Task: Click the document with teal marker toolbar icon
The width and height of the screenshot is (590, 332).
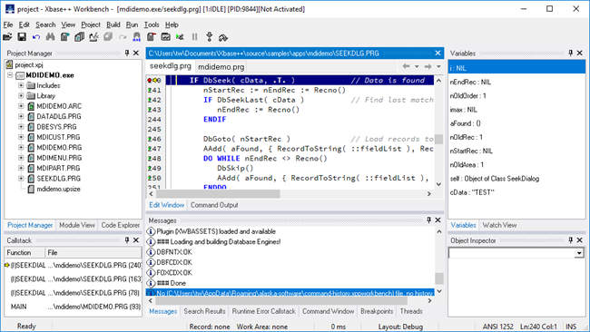Action: [x=65, y=37]
